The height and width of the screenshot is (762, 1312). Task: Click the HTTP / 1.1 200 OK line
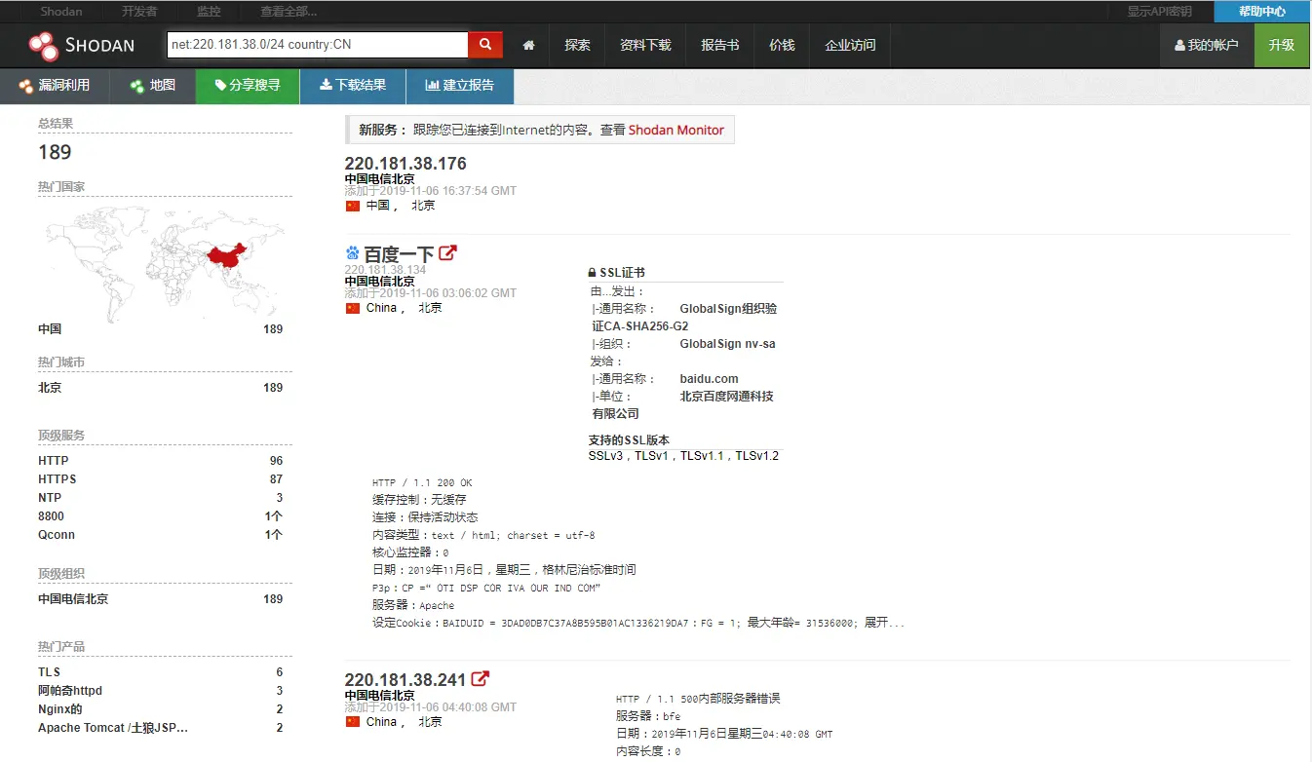click(422, 483)
